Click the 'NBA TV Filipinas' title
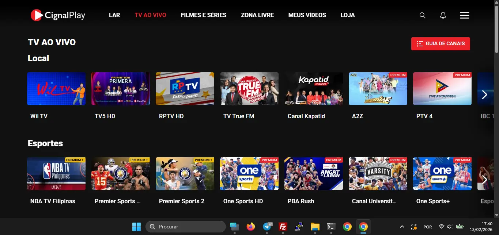The image size is (499, 235). (53, 201)
